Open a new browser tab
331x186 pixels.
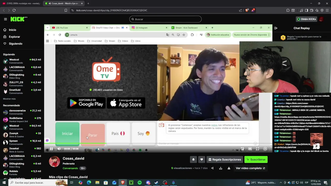click(x=88, y=3)
